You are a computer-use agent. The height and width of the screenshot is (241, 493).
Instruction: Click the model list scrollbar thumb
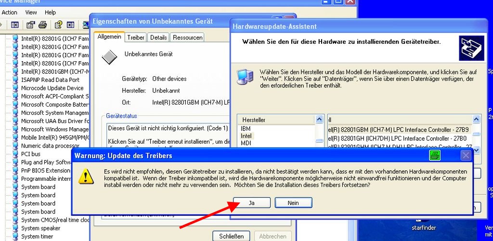coord(476,134)
